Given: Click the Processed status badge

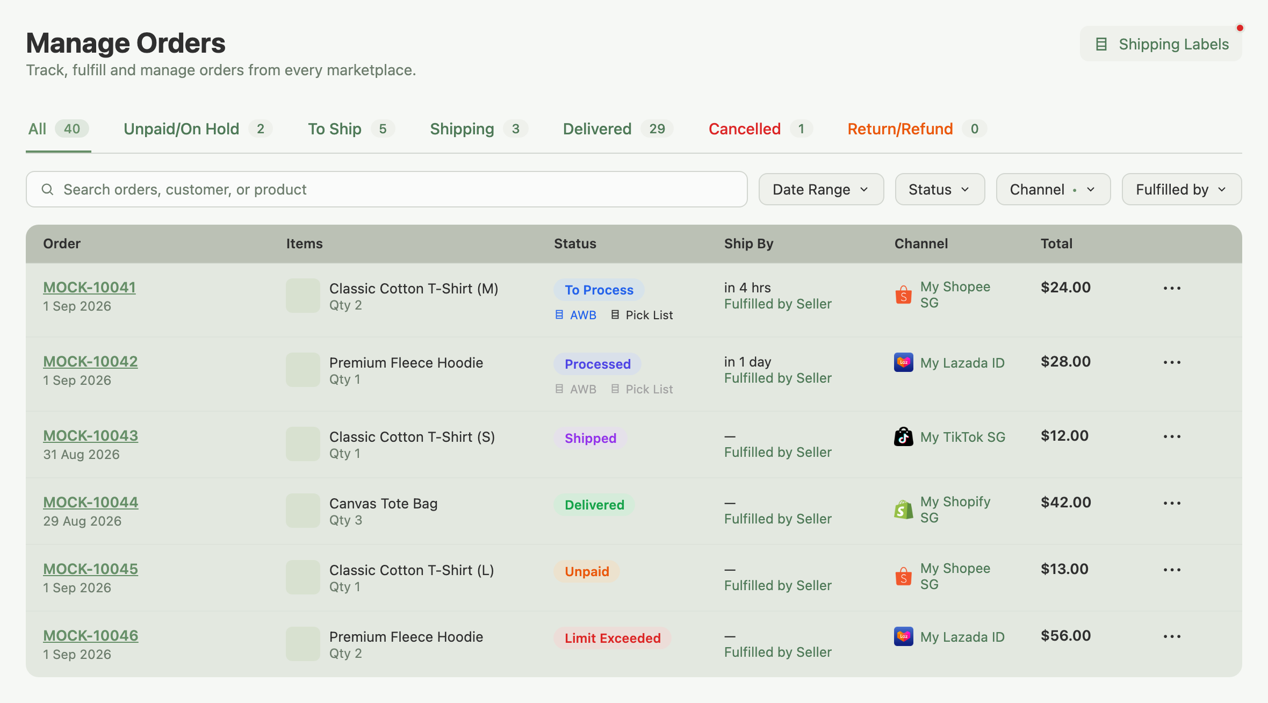Looking at the screenshot, I should 597,364.
